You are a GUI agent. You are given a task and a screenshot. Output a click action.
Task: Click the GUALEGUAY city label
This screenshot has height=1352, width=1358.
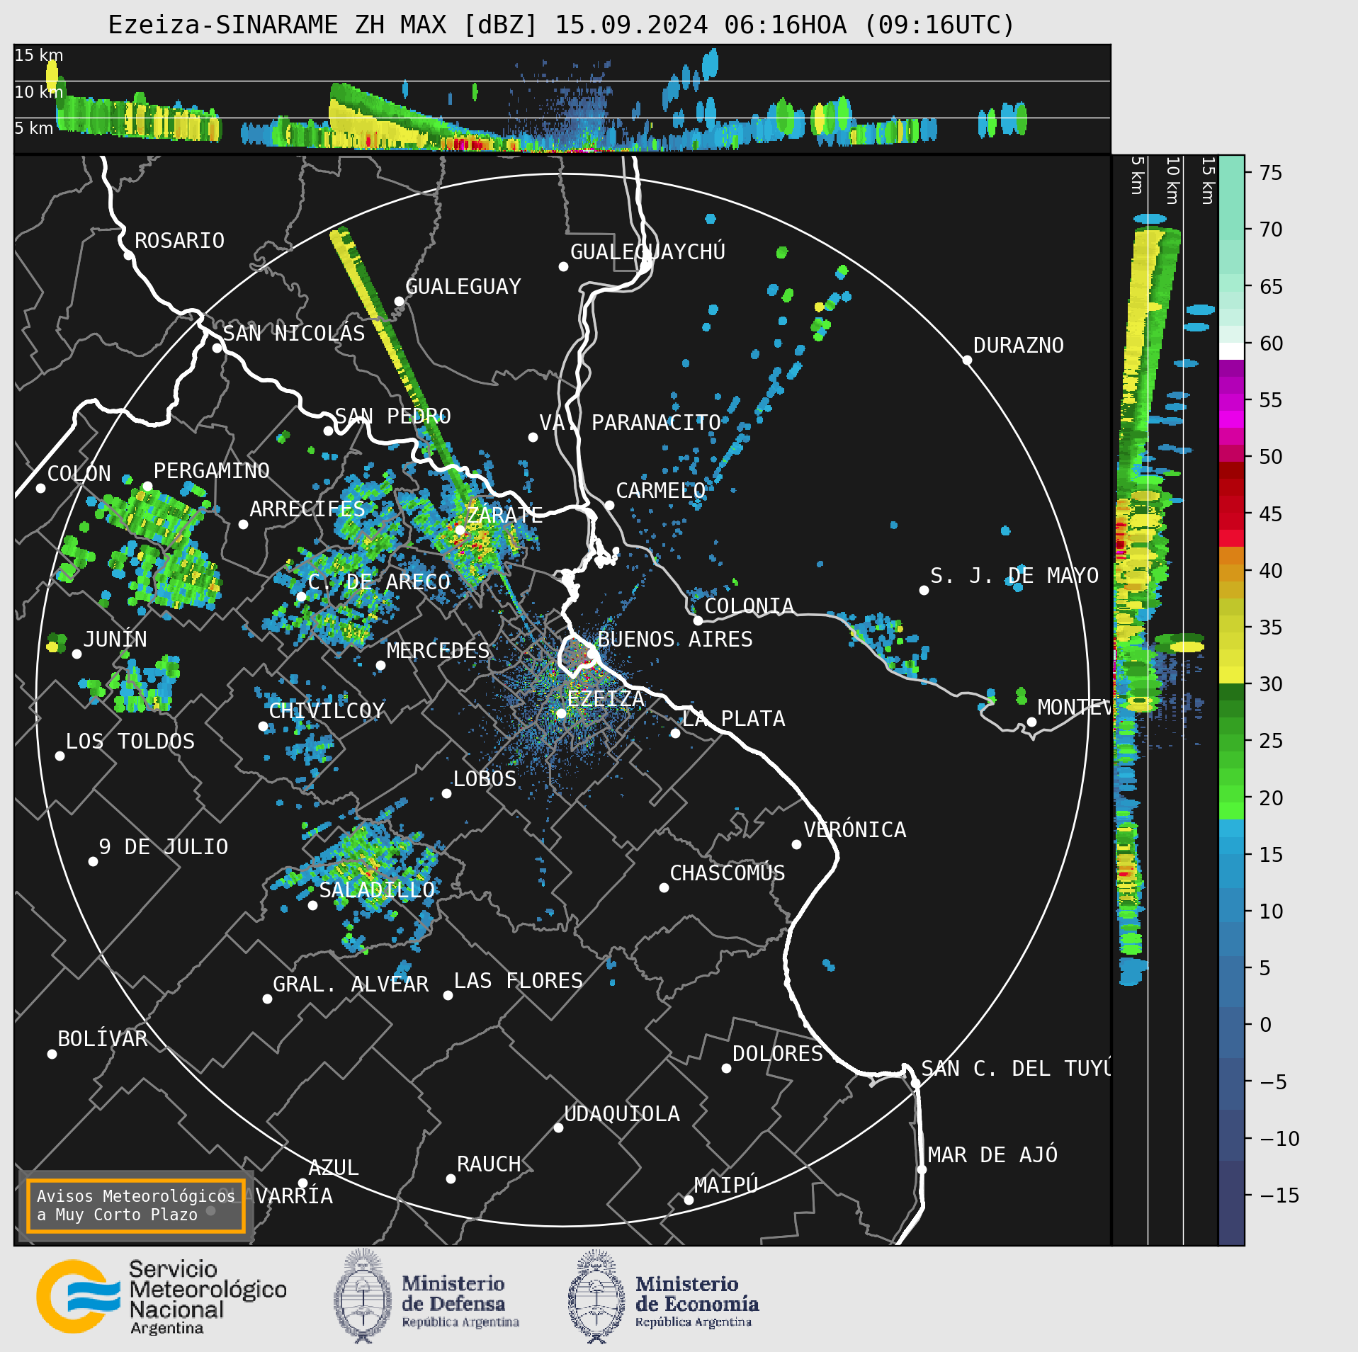click(x=463, y=287)
